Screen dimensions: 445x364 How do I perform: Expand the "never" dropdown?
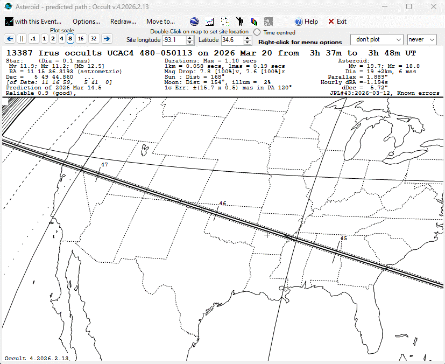pyautogui.click(x=422, y=39)
